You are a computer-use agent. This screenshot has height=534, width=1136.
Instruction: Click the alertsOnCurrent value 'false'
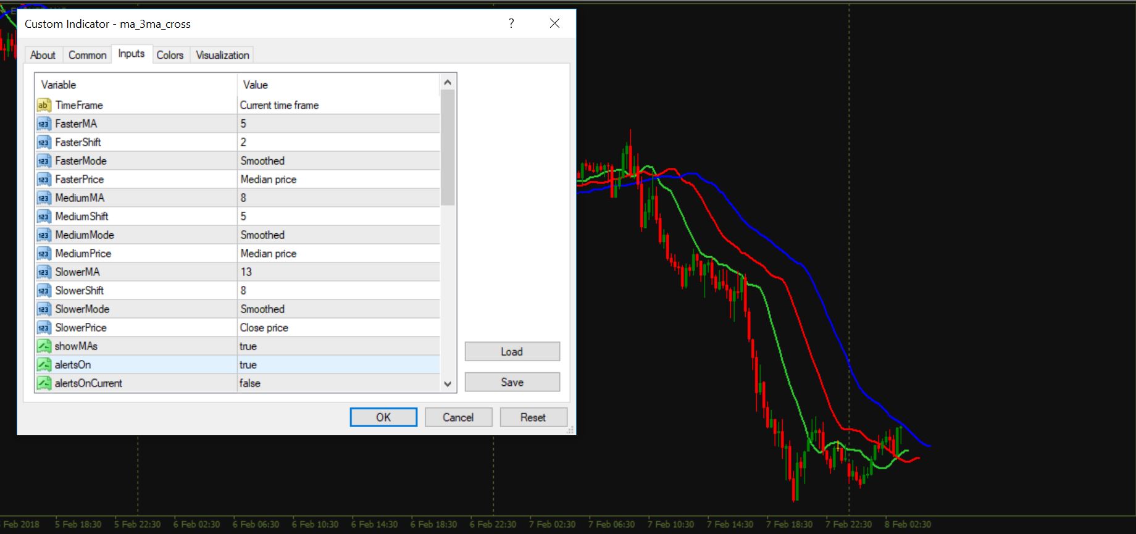point(250,383)
